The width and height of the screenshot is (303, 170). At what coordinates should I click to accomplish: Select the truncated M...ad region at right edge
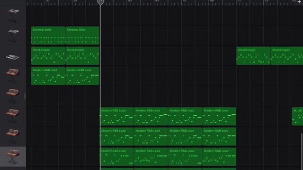pos(297,117)
